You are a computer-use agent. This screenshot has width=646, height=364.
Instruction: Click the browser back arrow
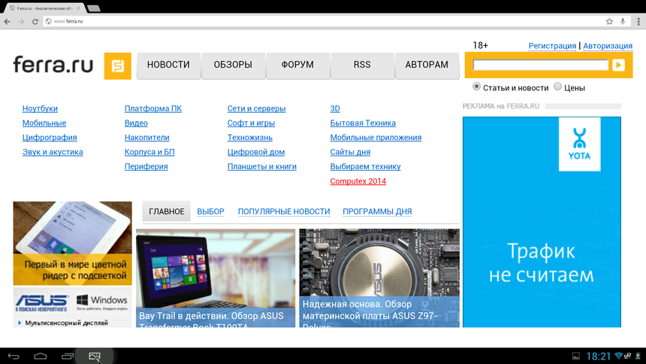pyautogui.click(x=8, y=22)
